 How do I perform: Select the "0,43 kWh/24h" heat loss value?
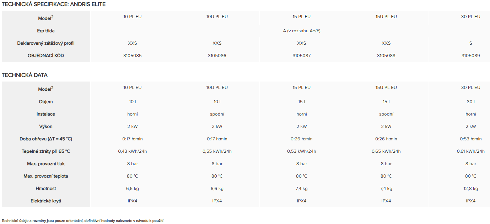pyautogui.click(x=132, y=151)
